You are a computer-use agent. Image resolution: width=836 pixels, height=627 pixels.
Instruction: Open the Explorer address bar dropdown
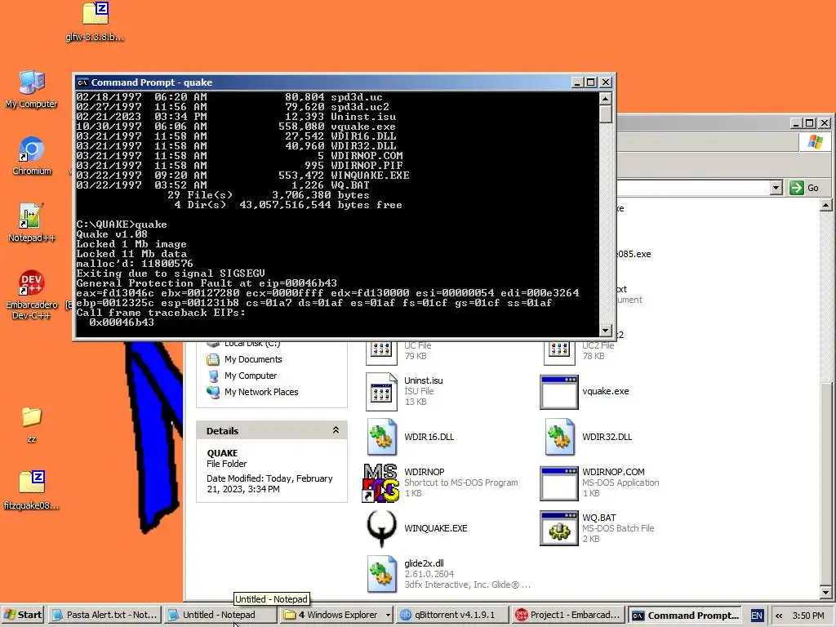pyautogui.click(x=776, y=188)
